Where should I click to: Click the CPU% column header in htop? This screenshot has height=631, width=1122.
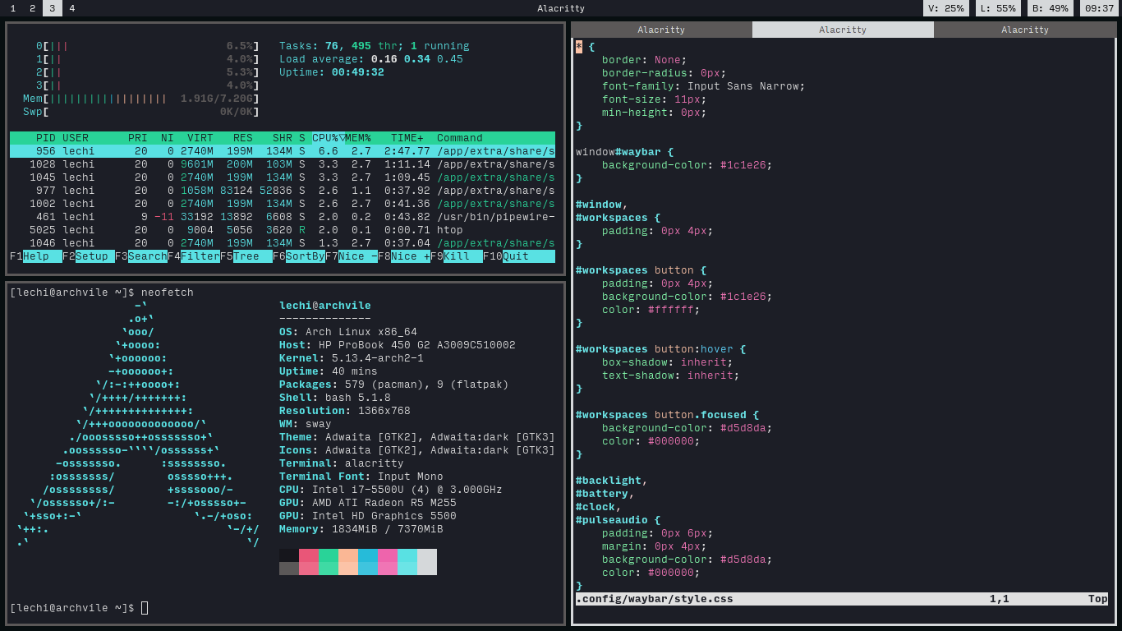point(329,138)
